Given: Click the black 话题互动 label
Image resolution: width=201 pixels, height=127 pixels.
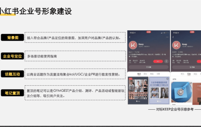Looking at the screenshot, I should (12, 74).
